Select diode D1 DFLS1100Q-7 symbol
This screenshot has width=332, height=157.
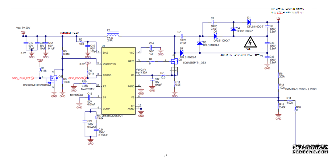[249, 22]
